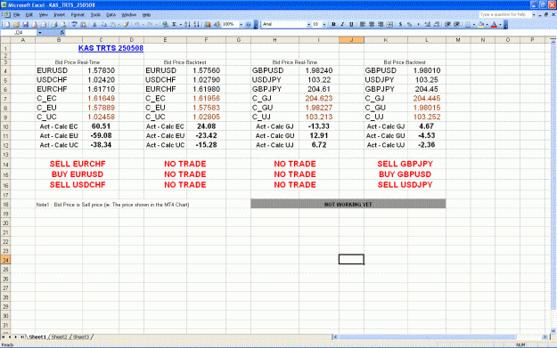This screenshot has height=348, width=557.
Task: Click the Increase Indent icon
Action: click(x=458, y=24)
